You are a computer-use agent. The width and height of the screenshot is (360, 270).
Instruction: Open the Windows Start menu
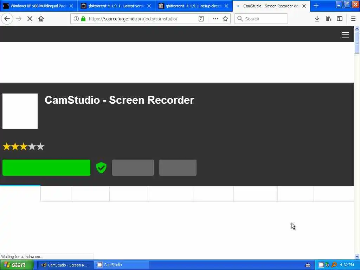[17, 265]
